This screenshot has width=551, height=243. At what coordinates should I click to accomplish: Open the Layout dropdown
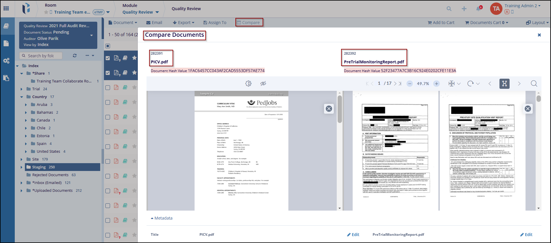tap(537, 23)
